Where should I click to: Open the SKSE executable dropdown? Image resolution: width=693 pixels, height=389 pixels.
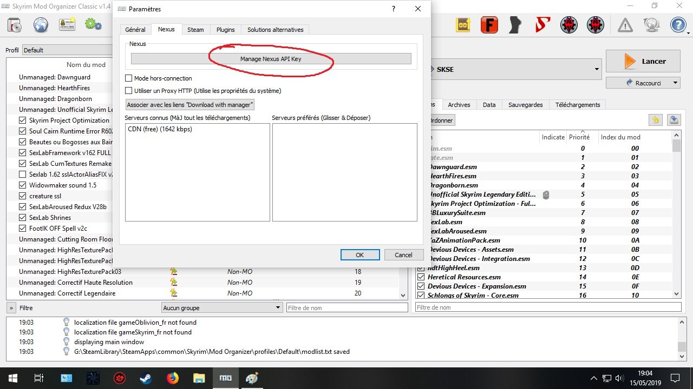(x=597, y=69)
